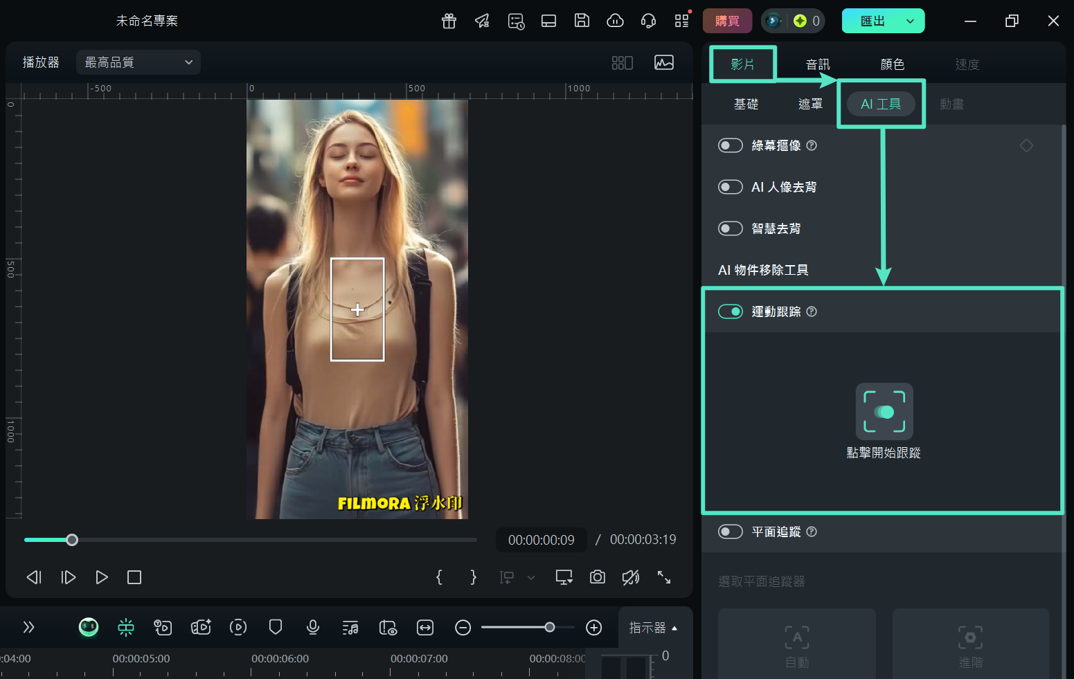1074x679 pixels.
Task: Click the 購買 purchase button
Action: pyautogui.click(x=727, y=21)
